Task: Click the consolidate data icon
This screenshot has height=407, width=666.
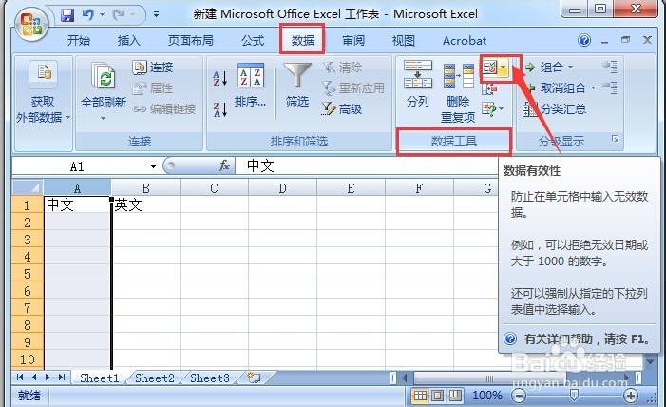Action: (x=489, y=88)
